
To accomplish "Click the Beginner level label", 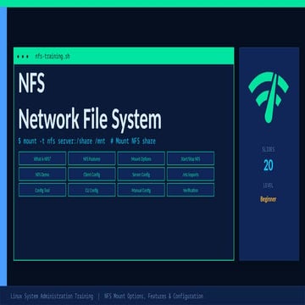I will click(x=269, y=199).
